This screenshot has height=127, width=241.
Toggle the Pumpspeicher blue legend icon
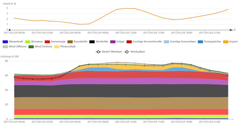click(200, 42)
